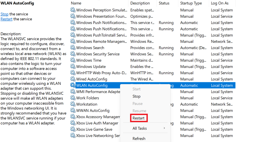The width and height of the screenshot is (253, 142).
Task: Click the Xbox Live Game Save gear icon
Action: [x=73, y=129]
